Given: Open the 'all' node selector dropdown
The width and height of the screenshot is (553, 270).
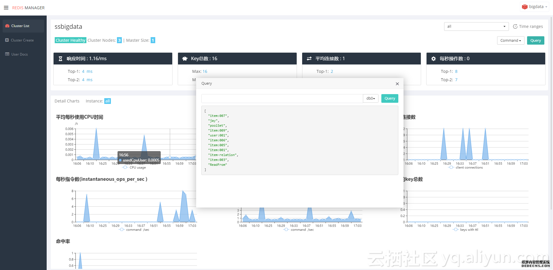Looking at the screenshot, I should pyautogui.click(x=476, y=26).
